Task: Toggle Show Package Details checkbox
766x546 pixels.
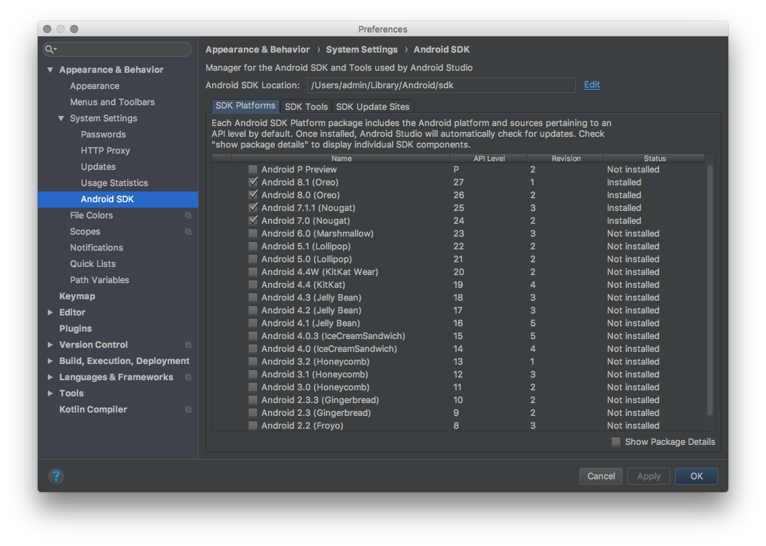Action: tap(616, 442)
